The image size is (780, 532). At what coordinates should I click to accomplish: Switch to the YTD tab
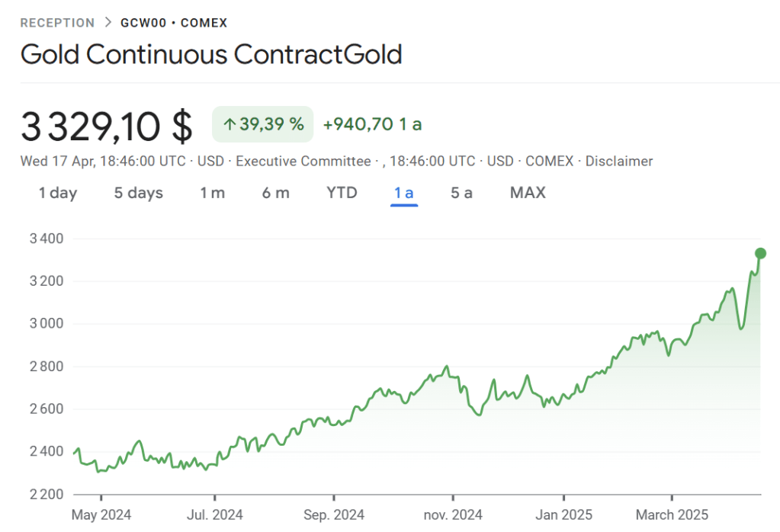342,193
